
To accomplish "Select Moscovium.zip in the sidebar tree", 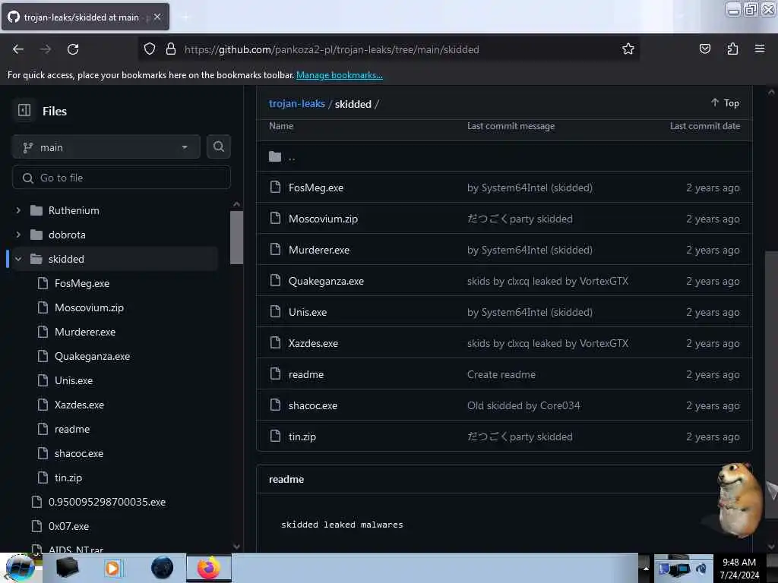I will pyautogui.click(x=90, y=307).
